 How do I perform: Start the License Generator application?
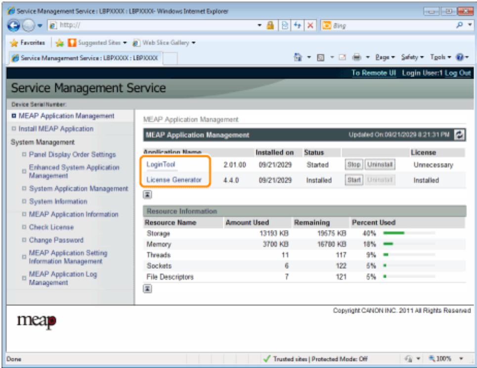354,180
